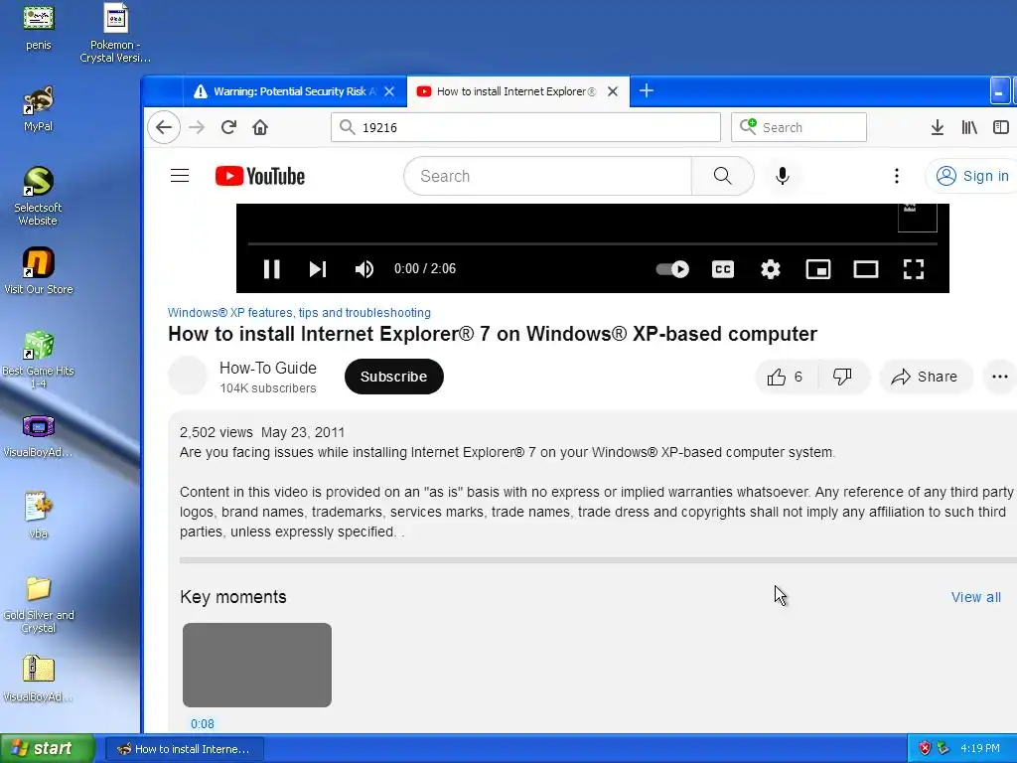Switch player to miniplayer mode
The image size is (1017, 763).
pos(818,268)
